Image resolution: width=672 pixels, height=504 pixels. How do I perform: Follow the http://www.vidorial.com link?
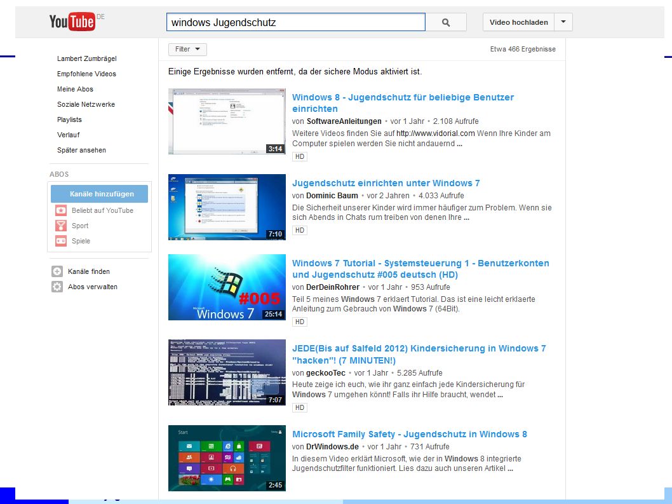(x=436, y=133)
